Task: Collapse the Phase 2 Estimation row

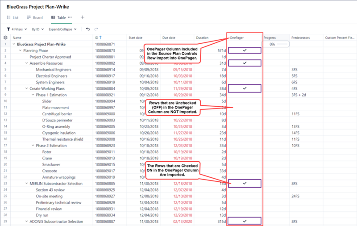Action: pos(33,145)
